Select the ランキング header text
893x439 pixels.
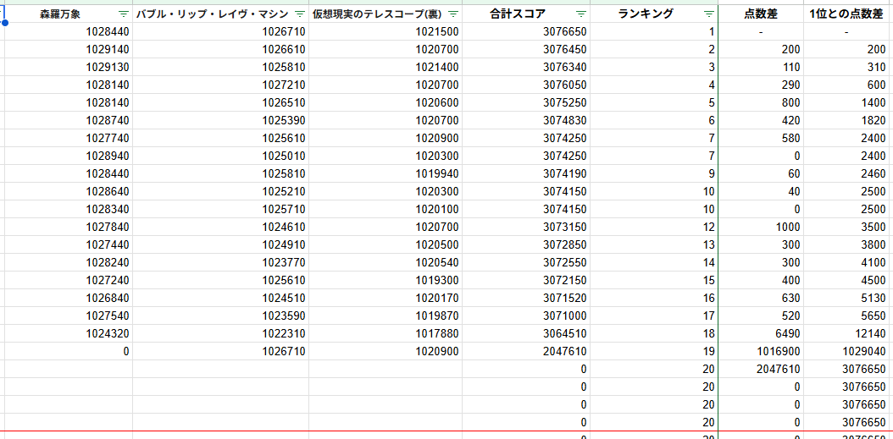[x=646, y=14]
